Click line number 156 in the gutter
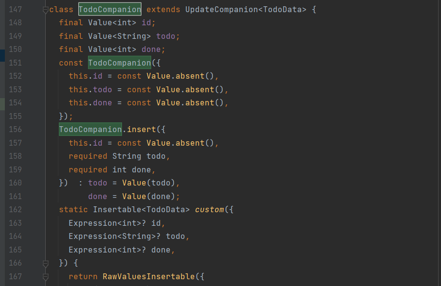Screen dimensions: 441x286 [15, 129]
